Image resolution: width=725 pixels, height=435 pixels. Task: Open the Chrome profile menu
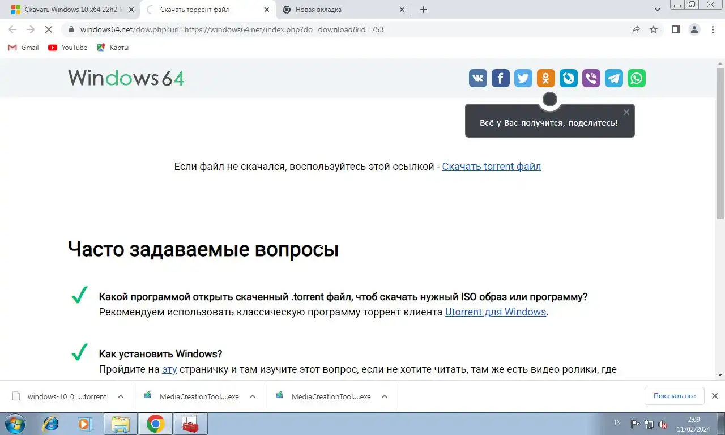[694, 29]
